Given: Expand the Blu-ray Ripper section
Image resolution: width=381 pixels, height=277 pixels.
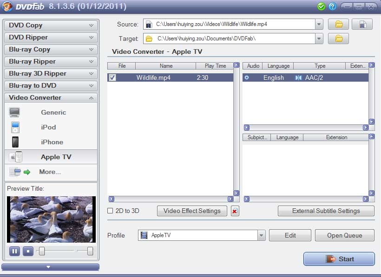Looking at the screenshot, I should [51, 61].
